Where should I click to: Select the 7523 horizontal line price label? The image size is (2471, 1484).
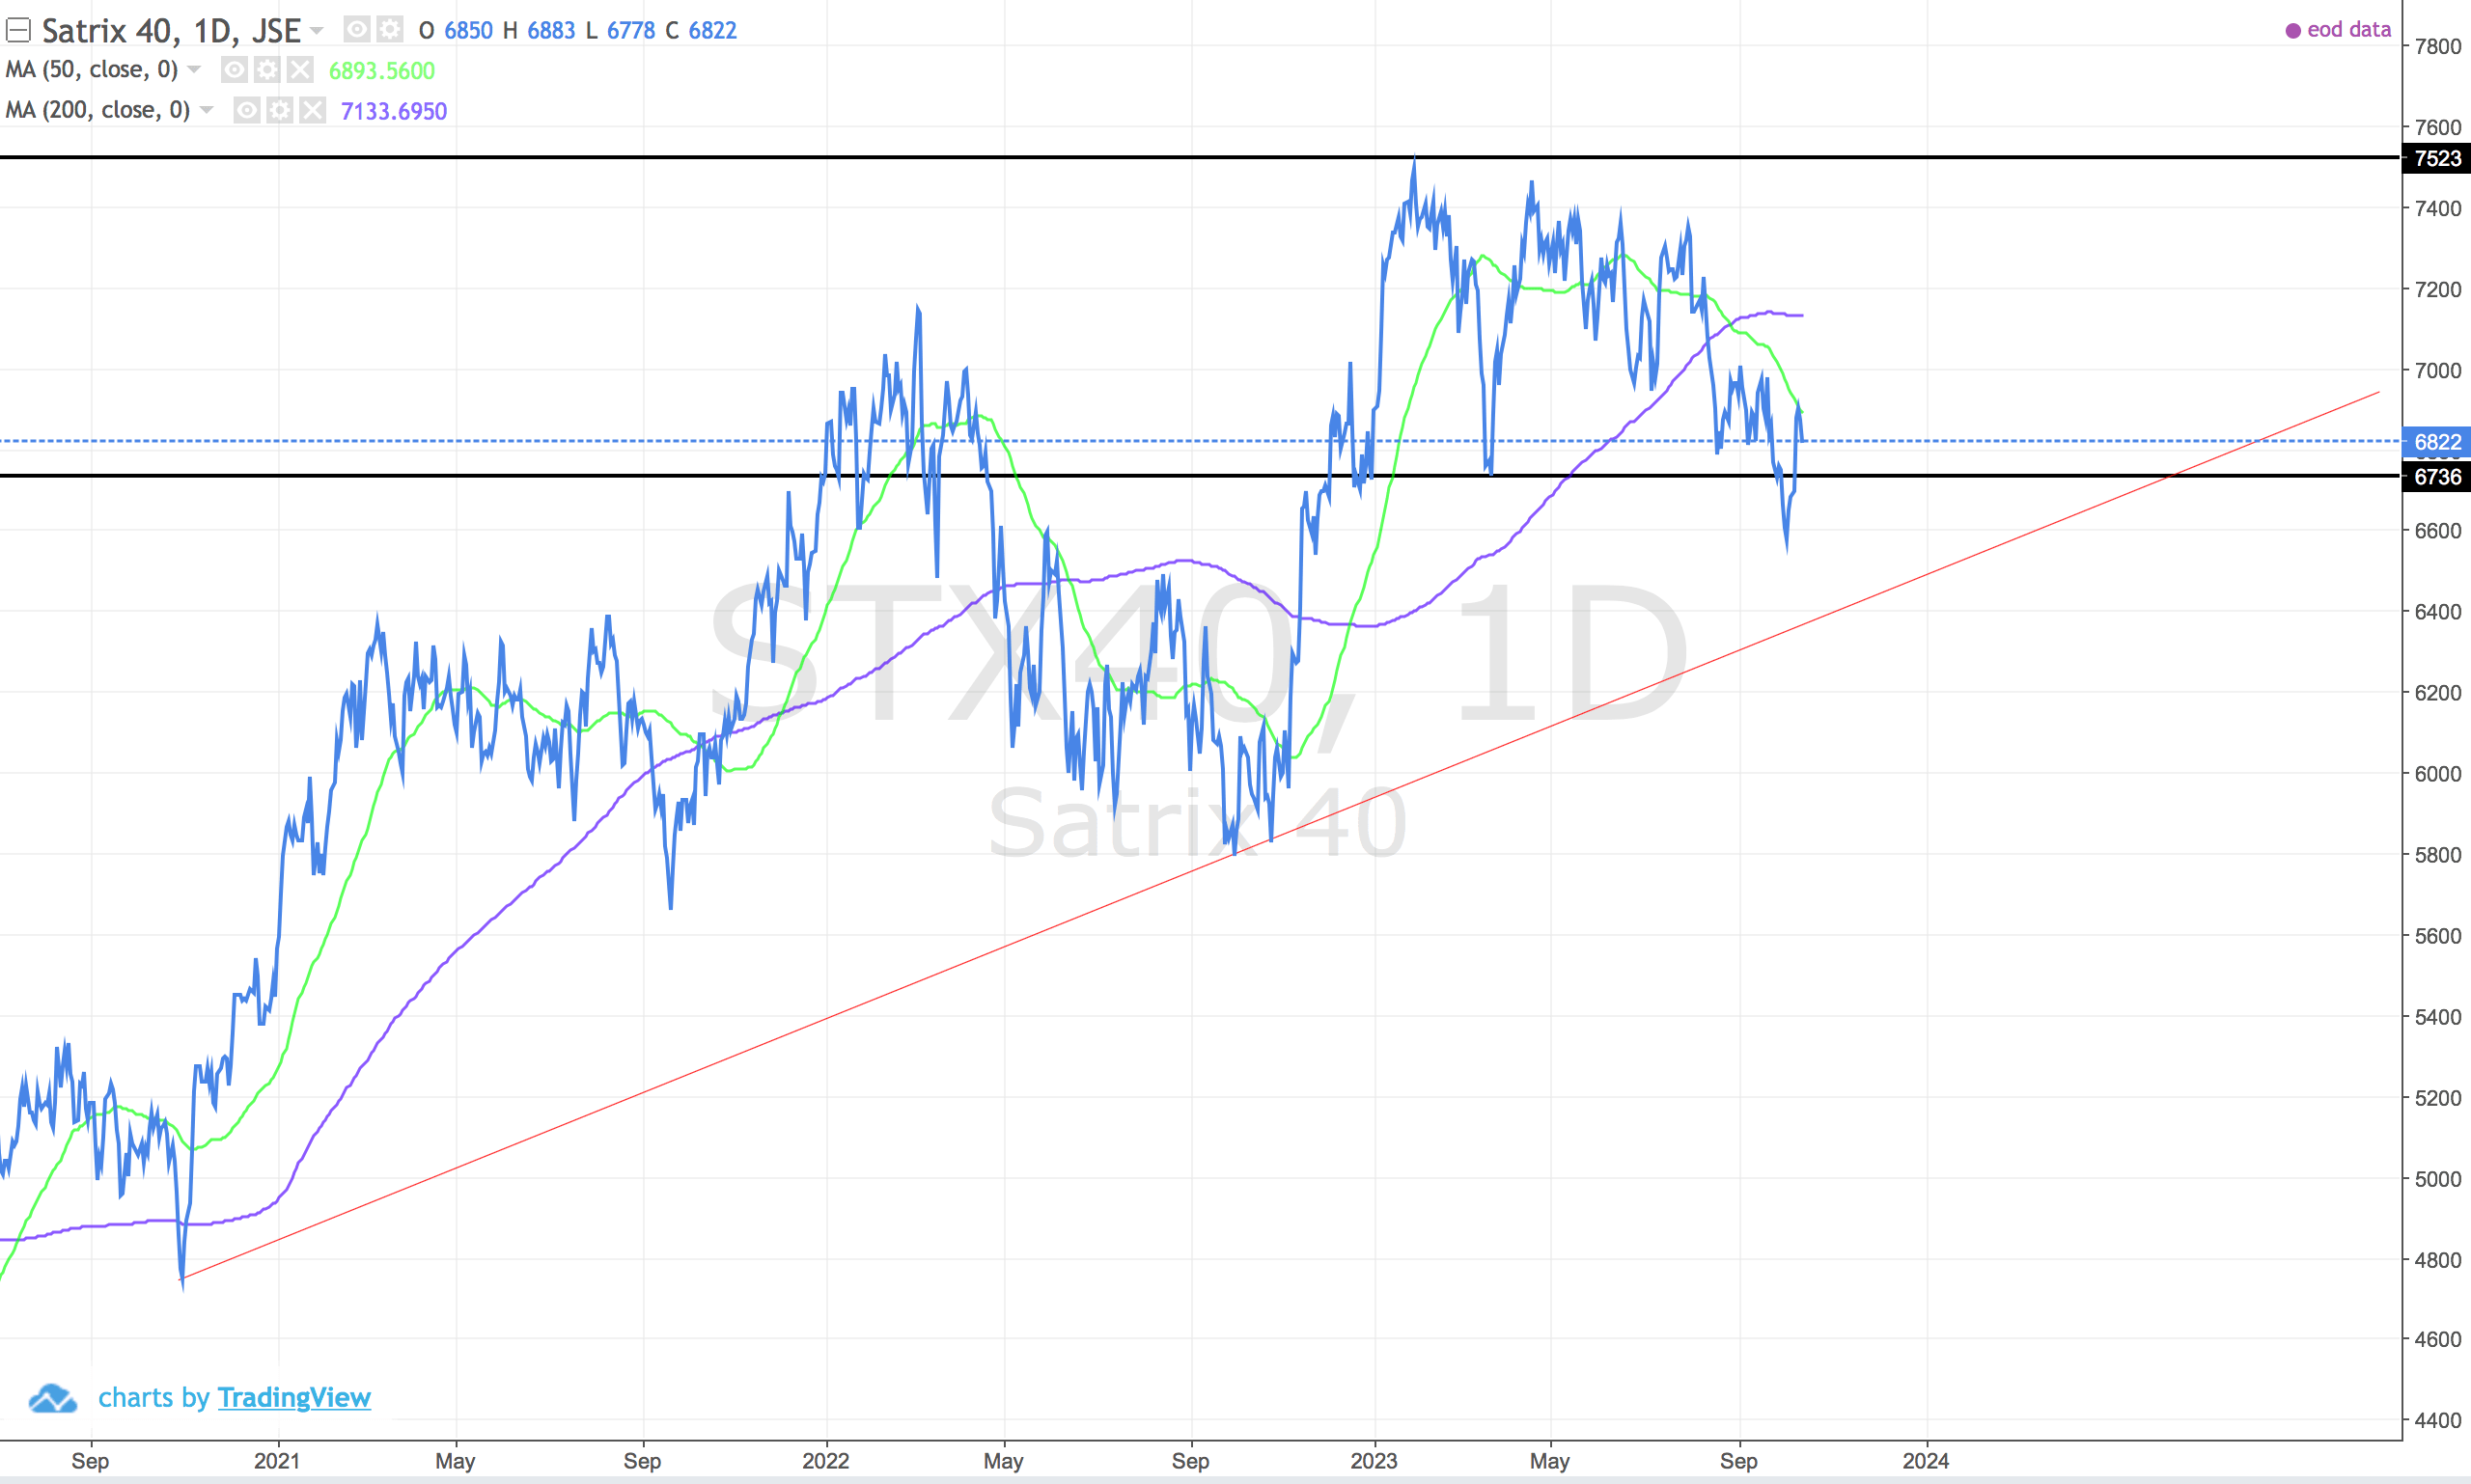[2436, 158]
